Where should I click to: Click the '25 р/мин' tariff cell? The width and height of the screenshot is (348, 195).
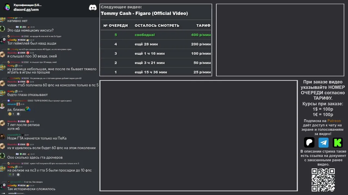[202, 72]
